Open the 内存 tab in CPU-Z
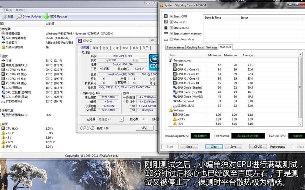This screenshot has width=305, height=190. pos(115,48)
